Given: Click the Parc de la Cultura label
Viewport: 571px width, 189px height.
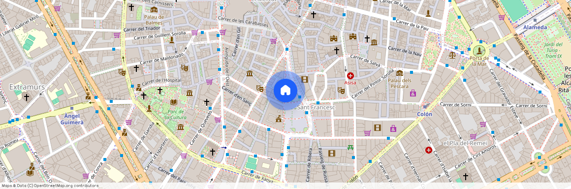Looking at the screenshot, I should coord(176,115).
